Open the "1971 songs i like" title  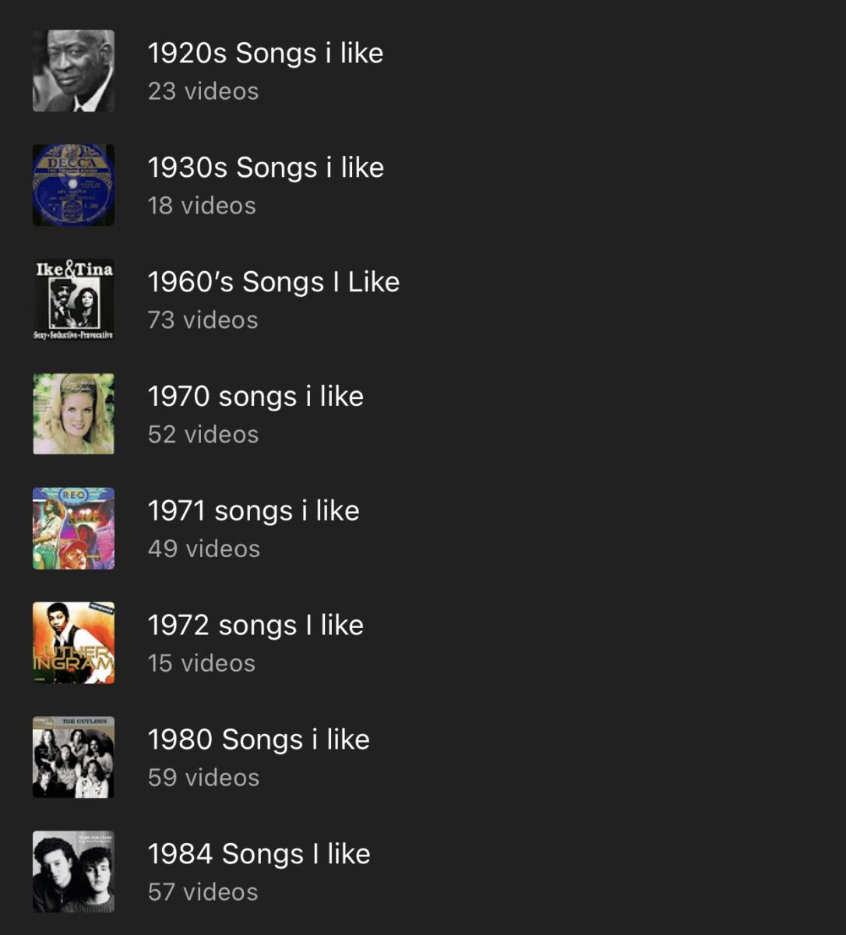253,511
